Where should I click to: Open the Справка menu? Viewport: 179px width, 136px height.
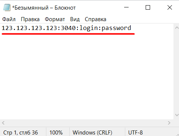click(96, 19)
